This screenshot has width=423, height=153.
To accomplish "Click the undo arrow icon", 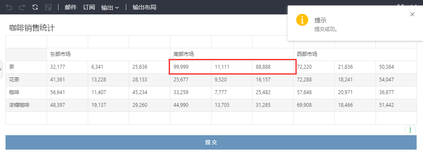I will [x=9, y=7].
